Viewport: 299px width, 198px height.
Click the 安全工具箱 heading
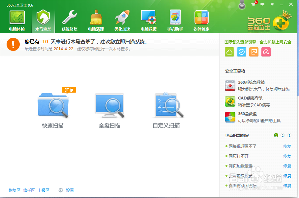pos(235,71)
